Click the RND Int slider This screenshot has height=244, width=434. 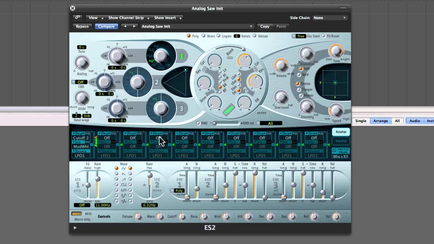(x=226, y=123)
